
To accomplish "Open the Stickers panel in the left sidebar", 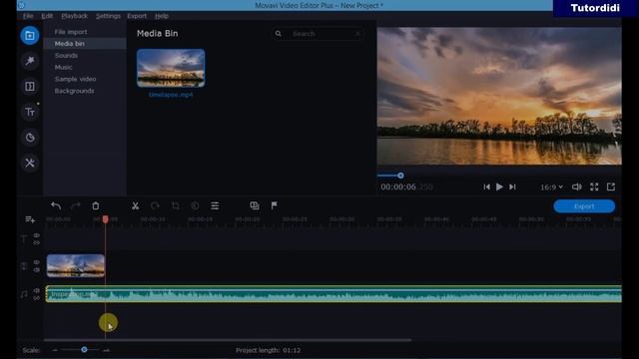I will (x=30, y=138).
